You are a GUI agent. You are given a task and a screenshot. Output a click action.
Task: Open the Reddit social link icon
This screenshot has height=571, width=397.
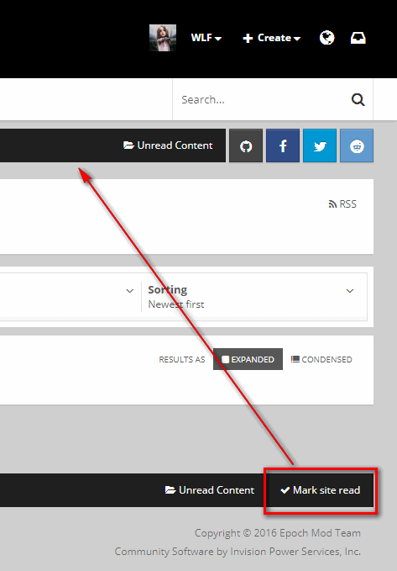357,145
